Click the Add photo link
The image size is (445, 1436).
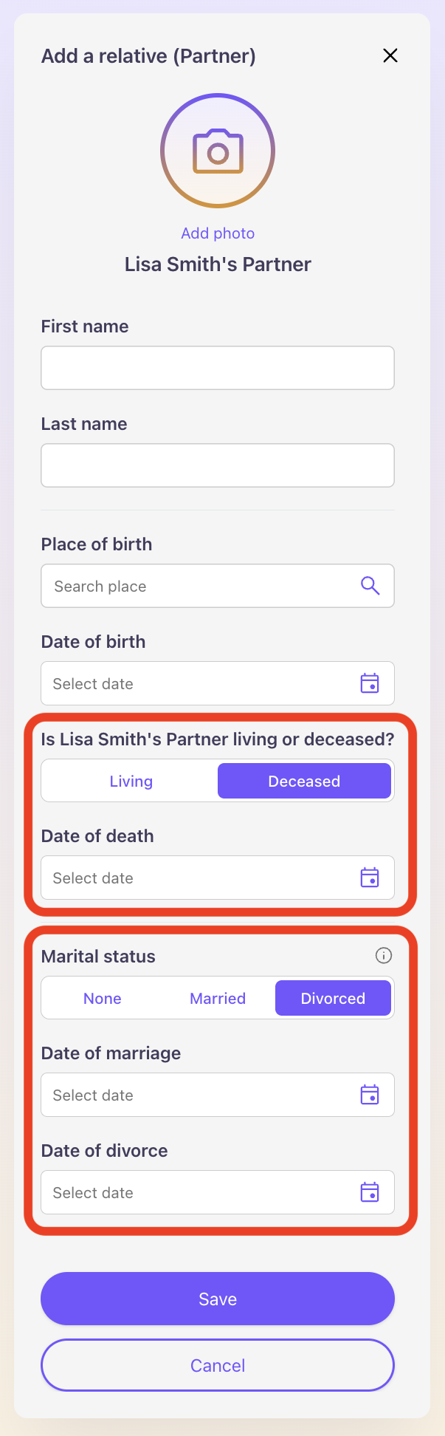point(218,233)
